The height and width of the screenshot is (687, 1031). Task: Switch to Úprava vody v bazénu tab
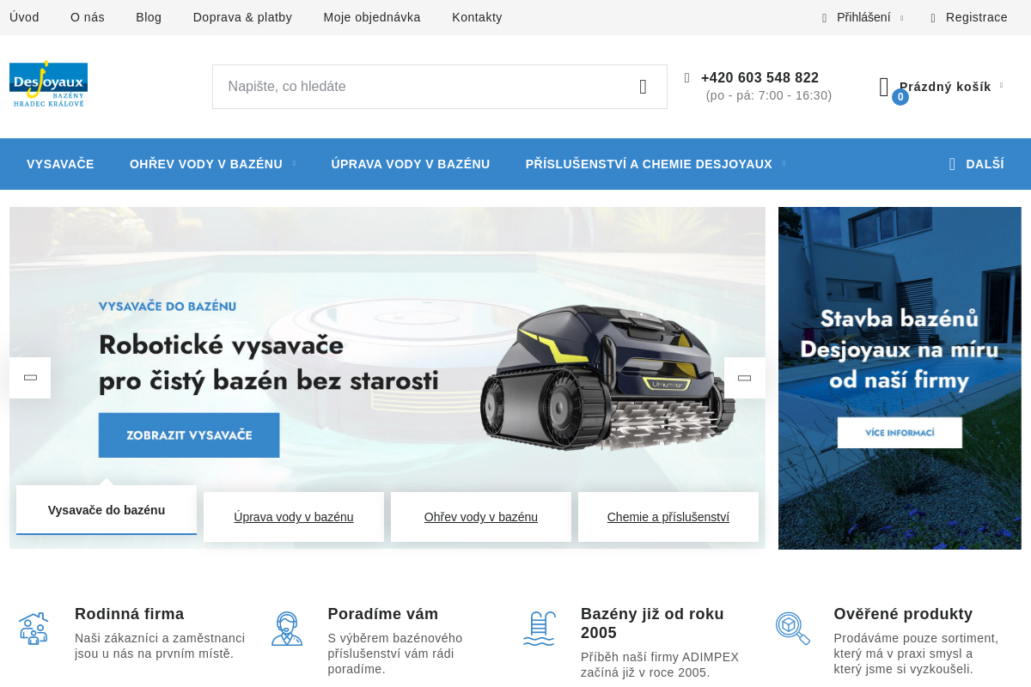294,517
